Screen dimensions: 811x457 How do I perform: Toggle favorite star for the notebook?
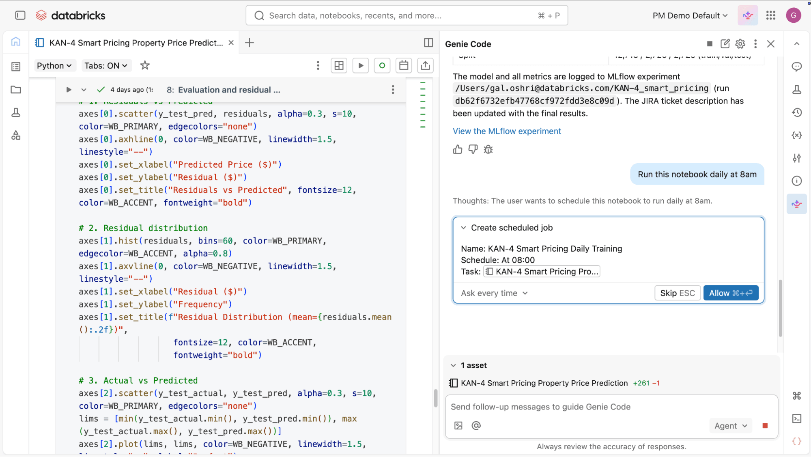pos(145,65)
